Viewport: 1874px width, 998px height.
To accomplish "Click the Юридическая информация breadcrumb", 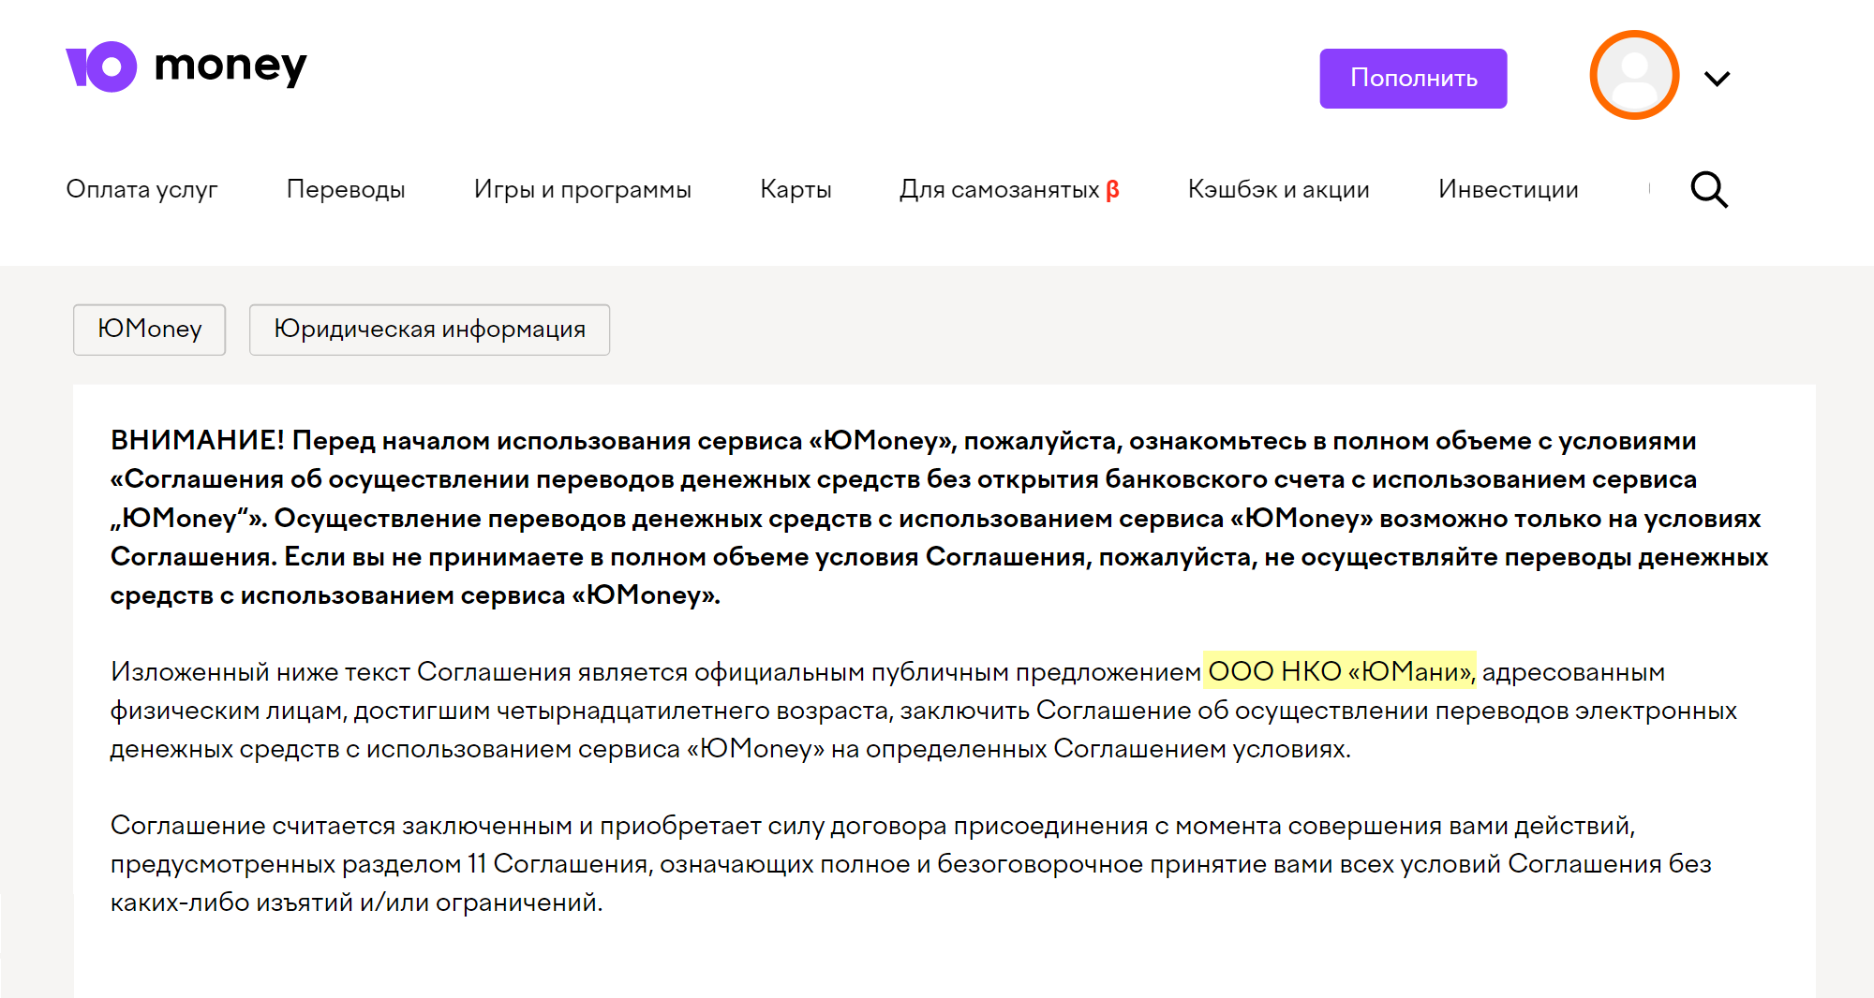I will point(429,329).
